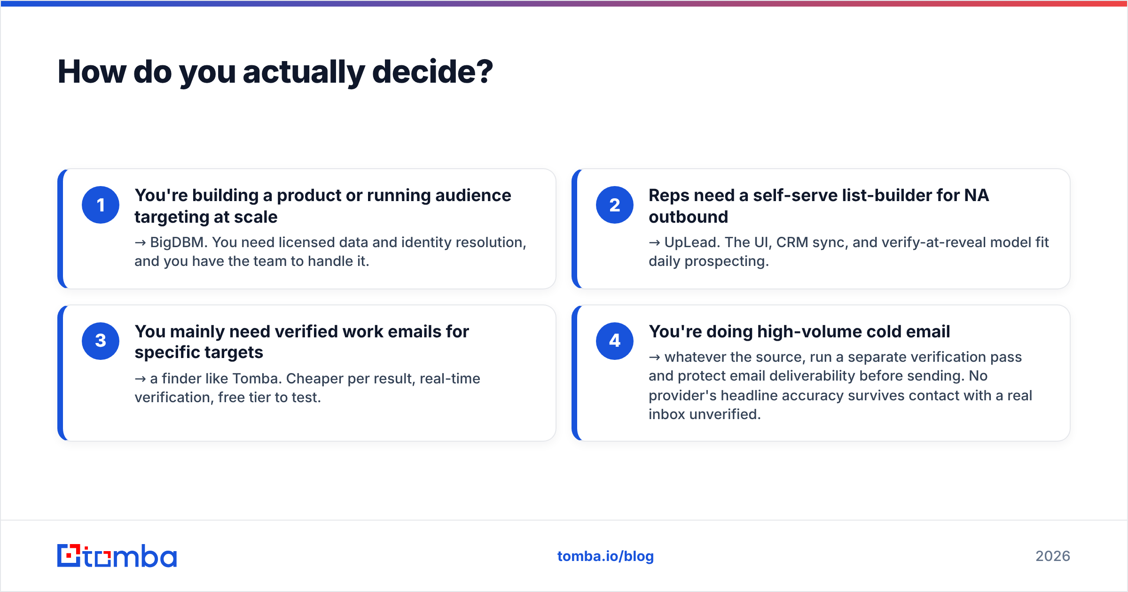Click the number 1 circle badge
Screen dimensions: 1128x592
pyautogui.click(x=101, y=205)
